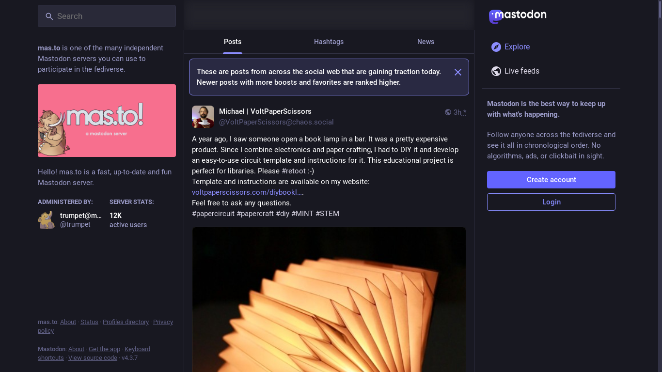
Task: Open the #papercraft hashtag
Action: (255, 214)
